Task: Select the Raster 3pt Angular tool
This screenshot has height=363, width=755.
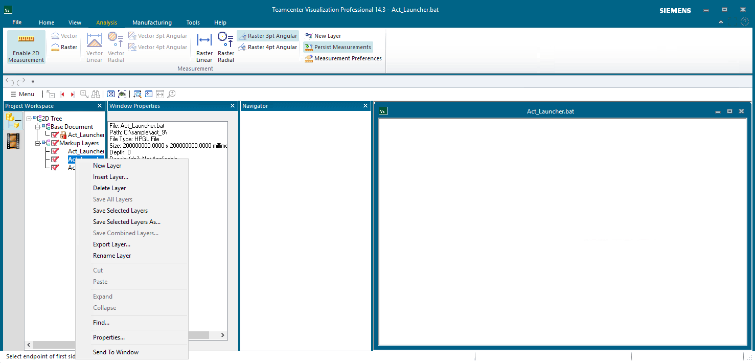Action: click(267, 35)
